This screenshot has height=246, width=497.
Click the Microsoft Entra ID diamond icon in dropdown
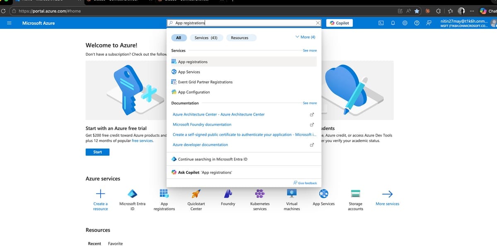click(x=174, y=159)
